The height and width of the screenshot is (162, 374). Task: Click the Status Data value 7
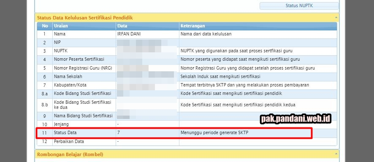(119, 133)
